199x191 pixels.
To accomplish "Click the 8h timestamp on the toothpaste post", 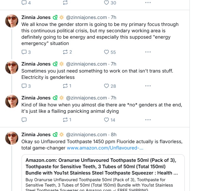I will (113, 135).
